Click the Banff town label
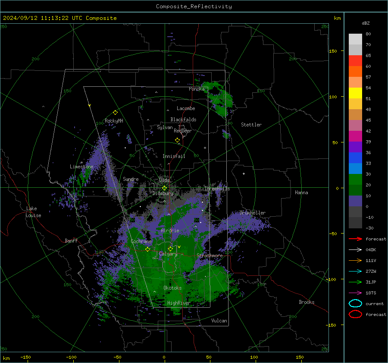388x363 pixels. click(71, 240)
